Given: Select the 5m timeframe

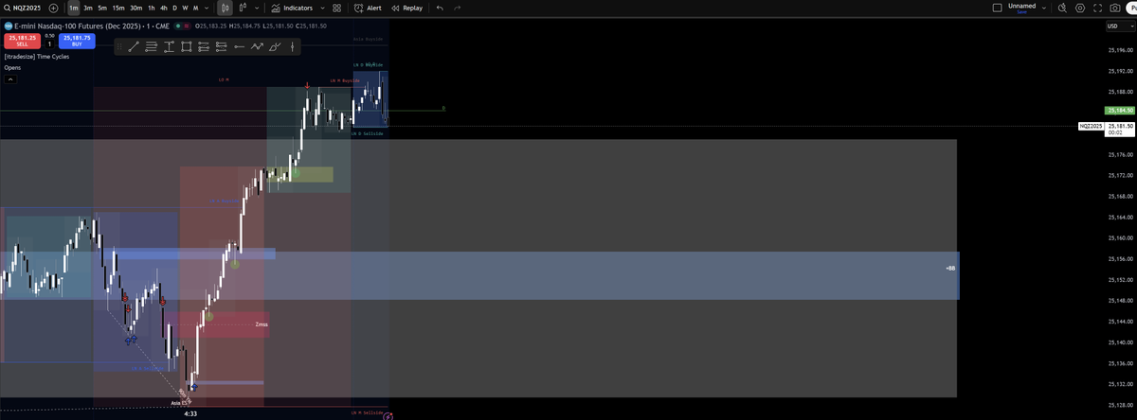Looking at the screenshot, I should (x=101, y=8).
